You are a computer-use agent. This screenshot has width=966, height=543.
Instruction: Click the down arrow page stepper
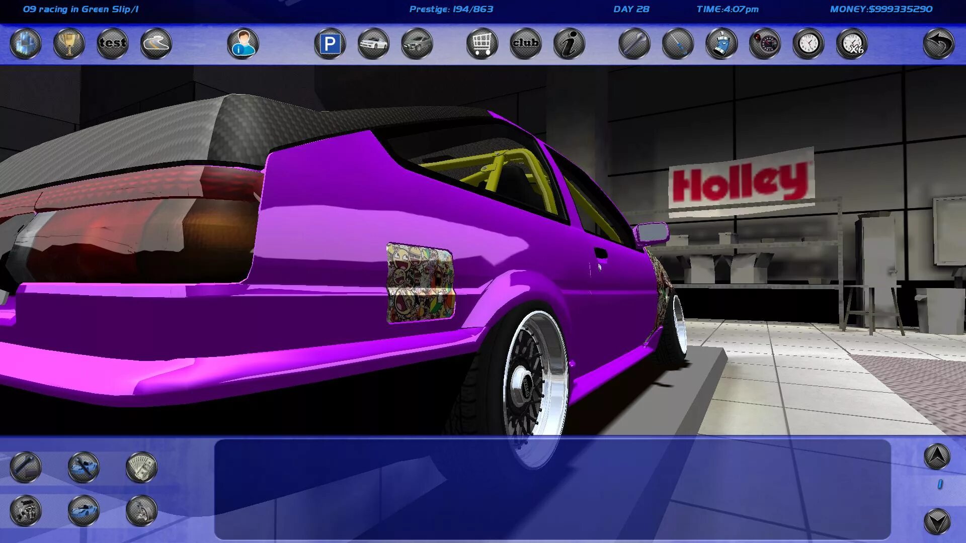(937, 521)
